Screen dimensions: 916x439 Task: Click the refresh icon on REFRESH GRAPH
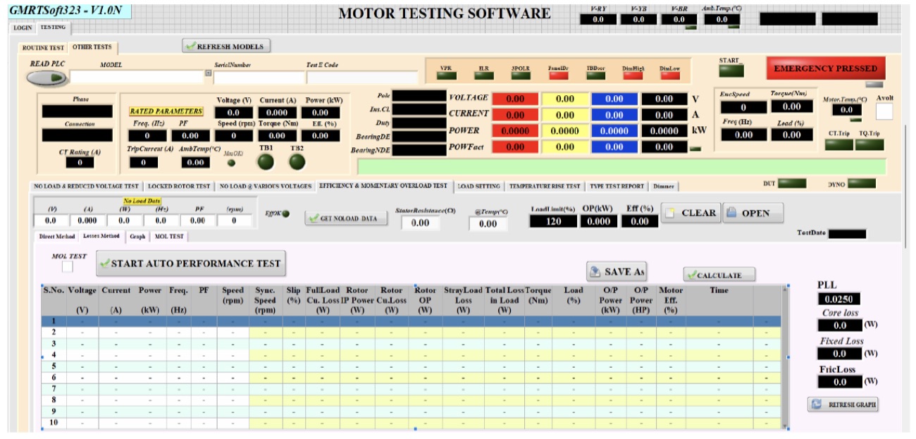[x=817, y=404]
